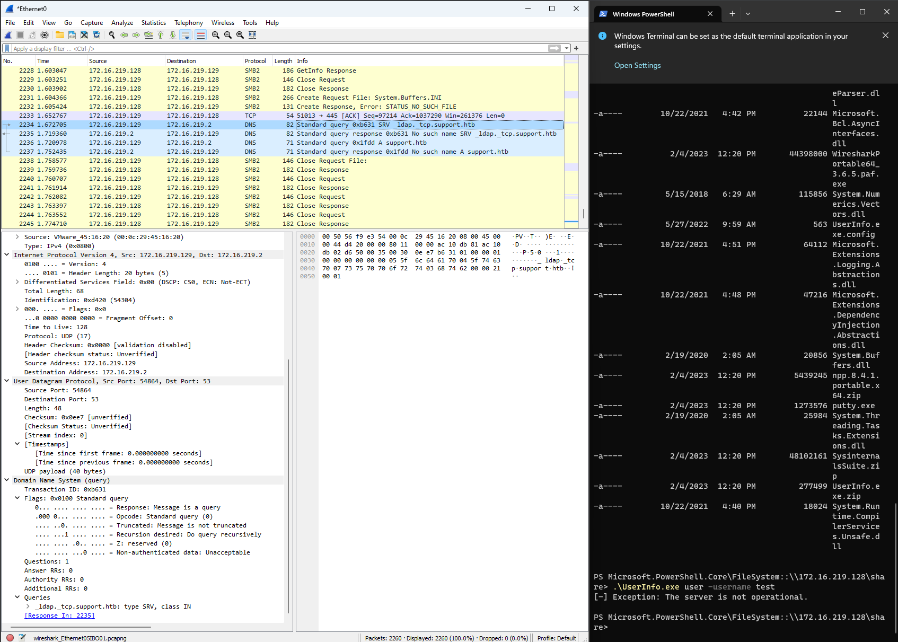Image resolution: width=898 pixels, height=642 pixels.
Task: Add a display filter button with plus
Action: point(576,48)
